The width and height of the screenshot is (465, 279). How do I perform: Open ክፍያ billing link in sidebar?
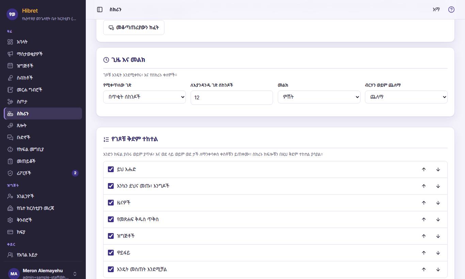tap(43, 232)
